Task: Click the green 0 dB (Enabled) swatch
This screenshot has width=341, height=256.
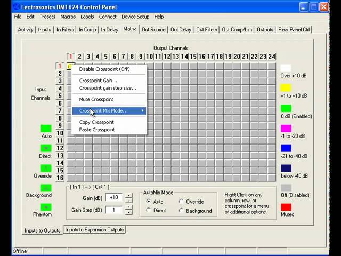Action: click(286, 108)
